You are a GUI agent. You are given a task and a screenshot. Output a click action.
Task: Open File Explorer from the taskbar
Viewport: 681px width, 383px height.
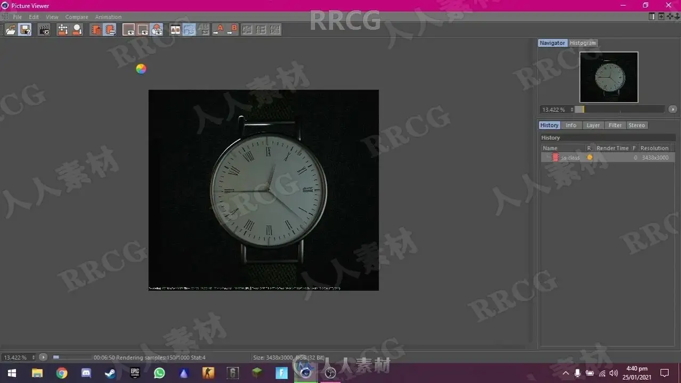point(37,373)
